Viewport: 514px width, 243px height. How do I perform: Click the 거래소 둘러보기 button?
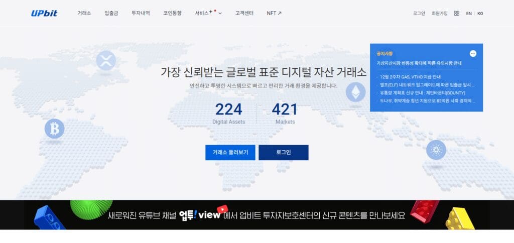(x=230, y=153)
